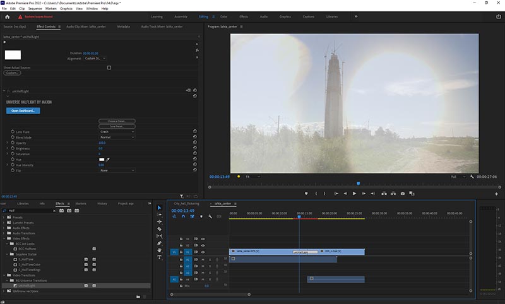
Task: Select the Pen tool
Action: pos(159,243)
